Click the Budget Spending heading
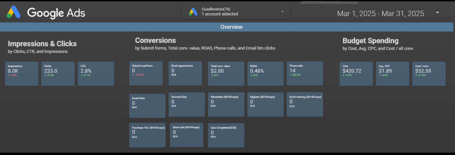 [371, 41]
